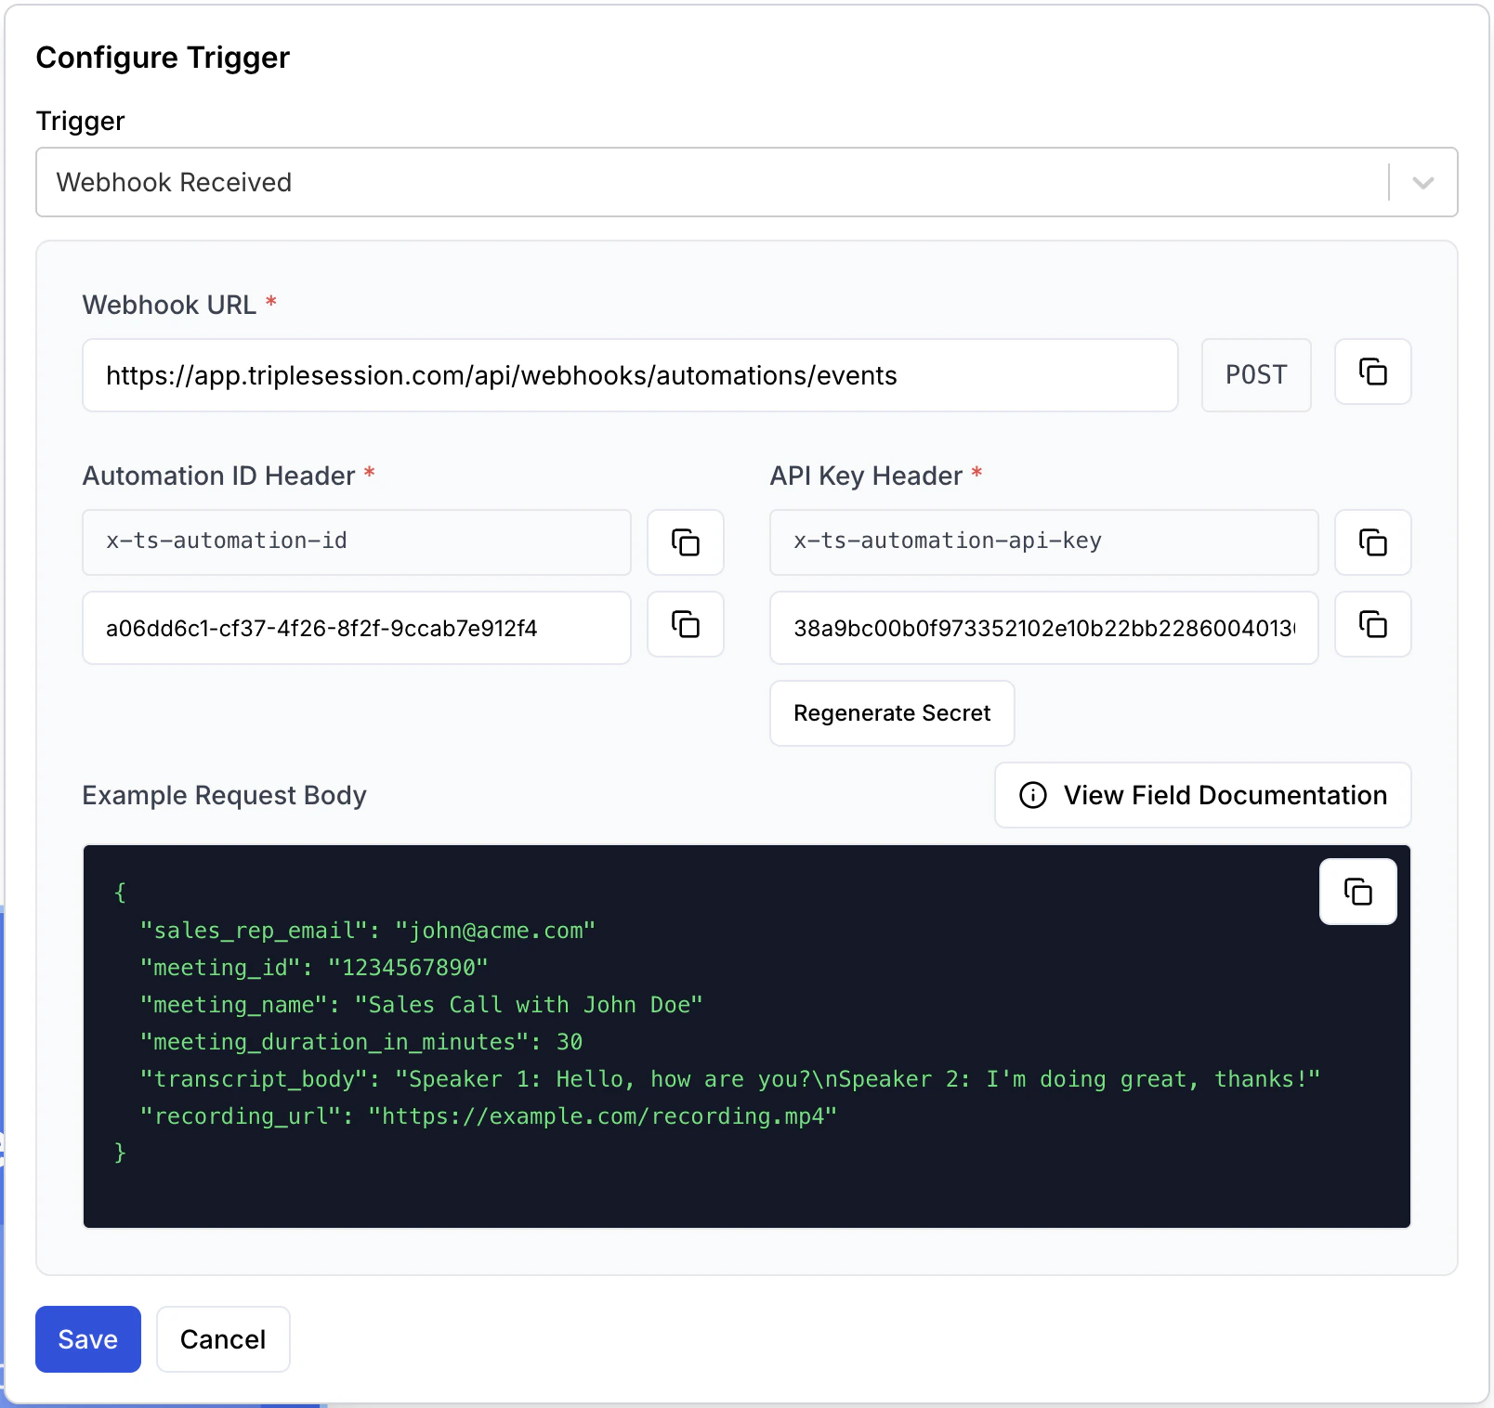Image resolution: width=1494 pixels, height=1408 pixels.
Task: Select the Webhook Received trigger field
Action: tap(746, 182)
